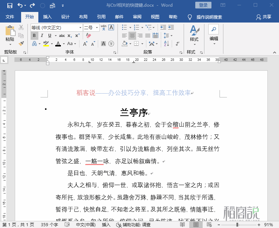Click the Save icon in the title bar
279x228 pixels.
click(9, 5)
